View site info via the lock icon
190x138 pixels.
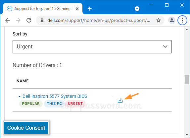pos(42,20)
